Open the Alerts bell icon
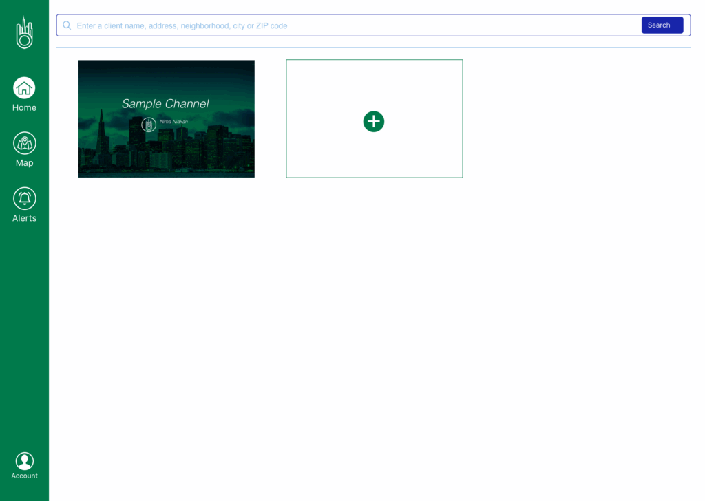The width and height of the screenshot is (705, 501). point(24,199)
